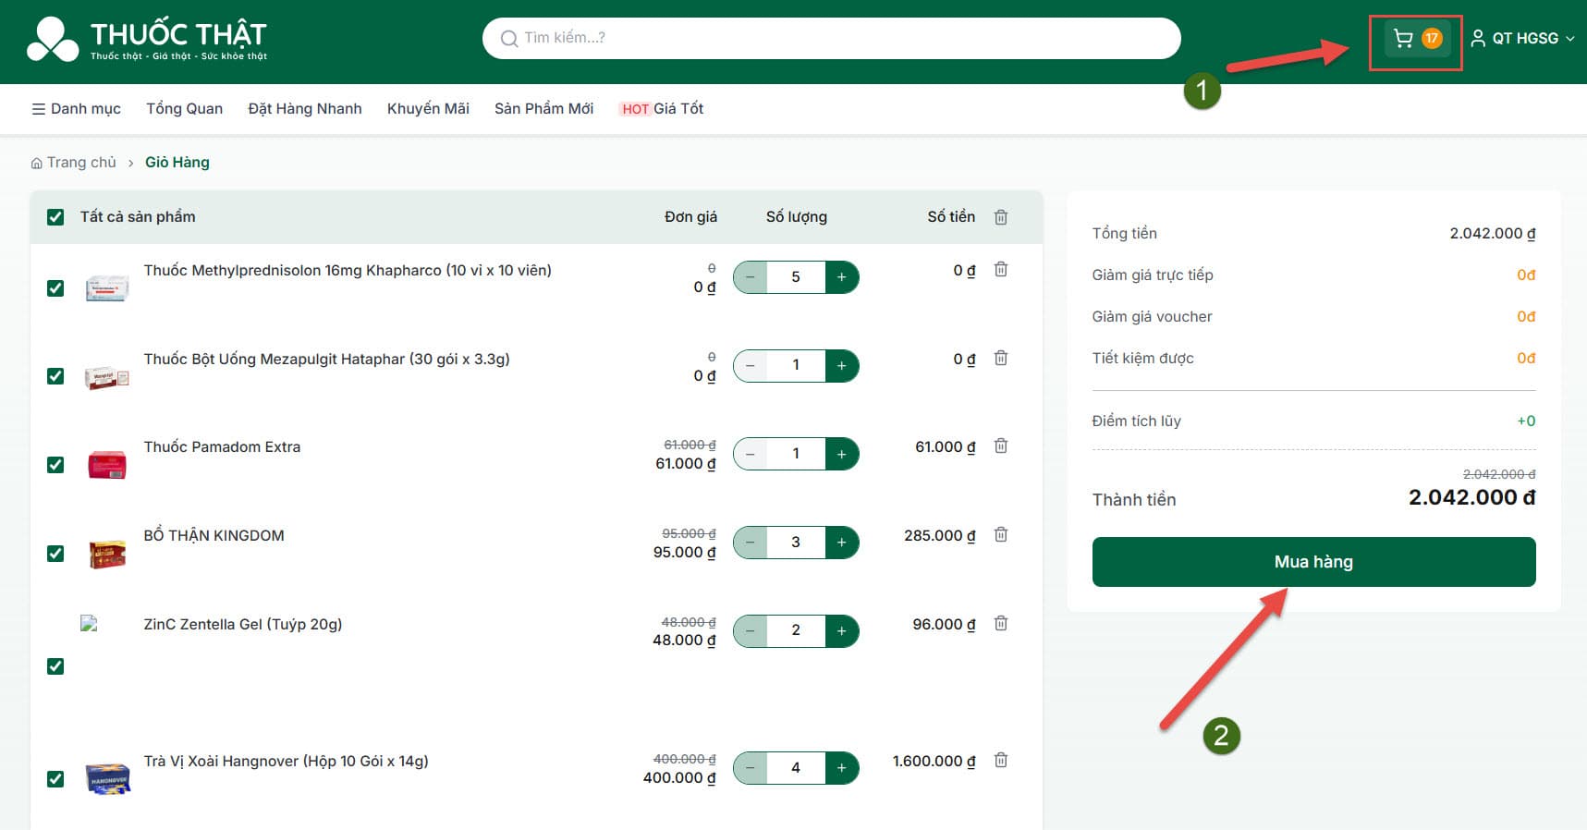Open the QT HGSG account dropdown
The image size is (1587, 830).
(1522, 39)
